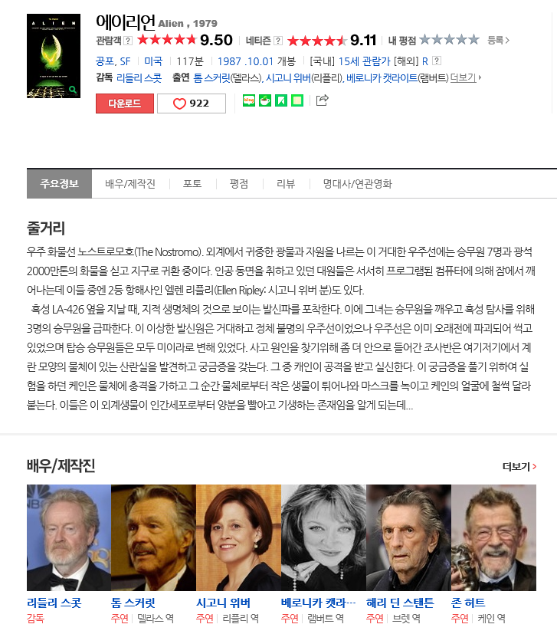Click help icon beside R rating

[437, 61]
